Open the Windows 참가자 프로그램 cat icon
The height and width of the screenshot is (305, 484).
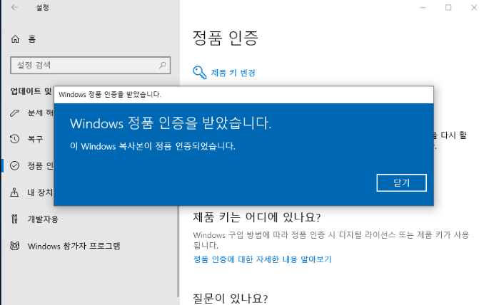[14, 246]
